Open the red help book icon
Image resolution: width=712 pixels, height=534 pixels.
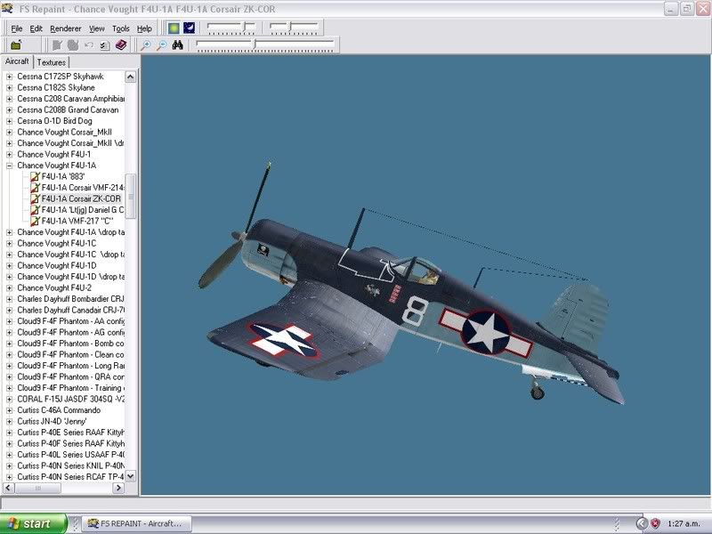click(120, 44)
